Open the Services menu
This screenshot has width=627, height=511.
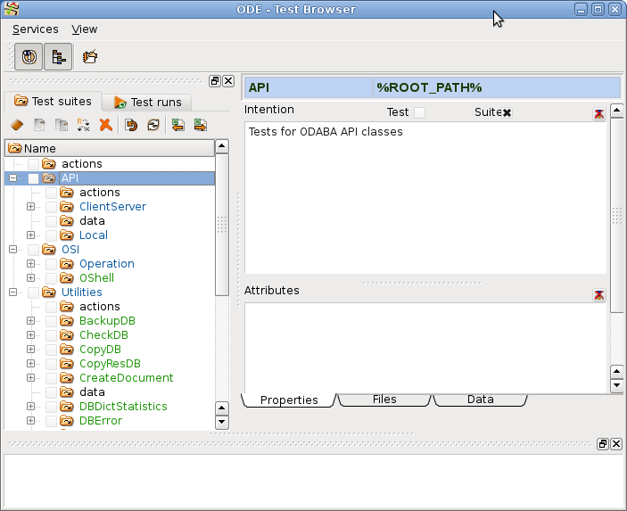pos(35,29)
